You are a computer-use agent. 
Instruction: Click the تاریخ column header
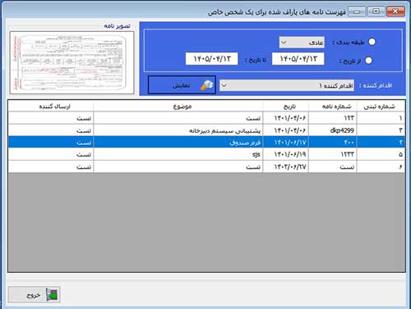pos(286,107)
